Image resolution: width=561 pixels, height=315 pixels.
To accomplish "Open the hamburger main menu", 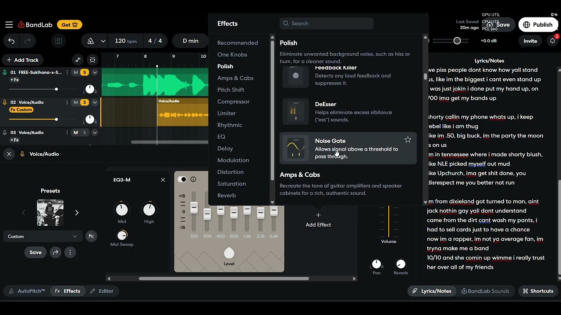I will pos(9,25).
